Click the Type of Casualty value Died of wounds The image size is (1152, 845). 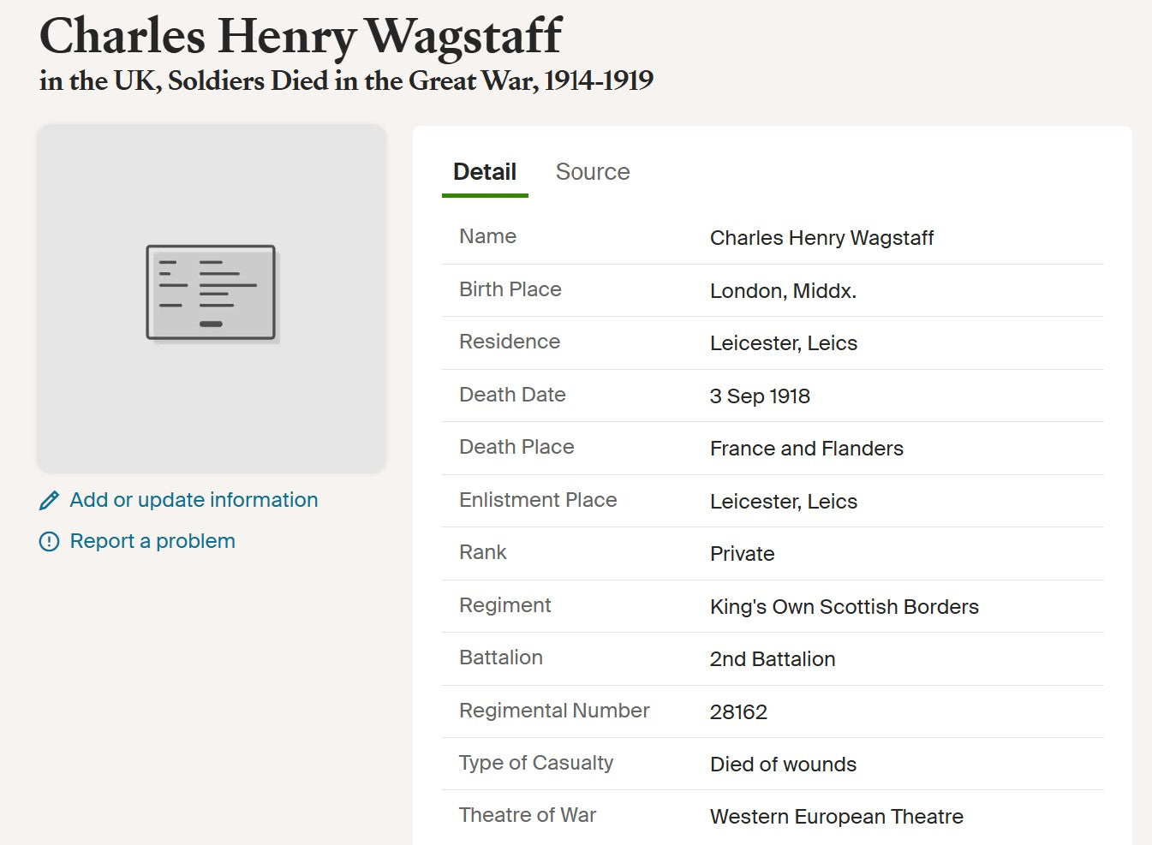tap(783, 765)
